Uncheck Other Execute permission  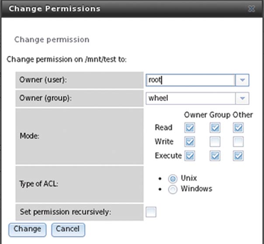pyautogui.click(x=238, y=156)
